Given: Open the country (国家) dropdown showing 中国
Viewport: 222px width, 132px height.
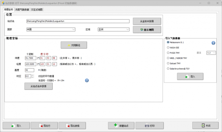Looking at the screenshot, I should tap(51, 29).
